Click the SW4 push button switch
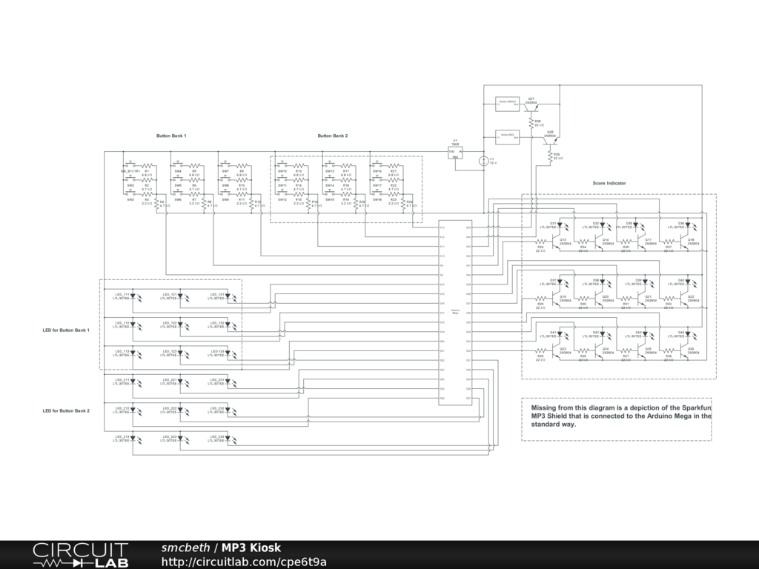 tap(178, 166)
